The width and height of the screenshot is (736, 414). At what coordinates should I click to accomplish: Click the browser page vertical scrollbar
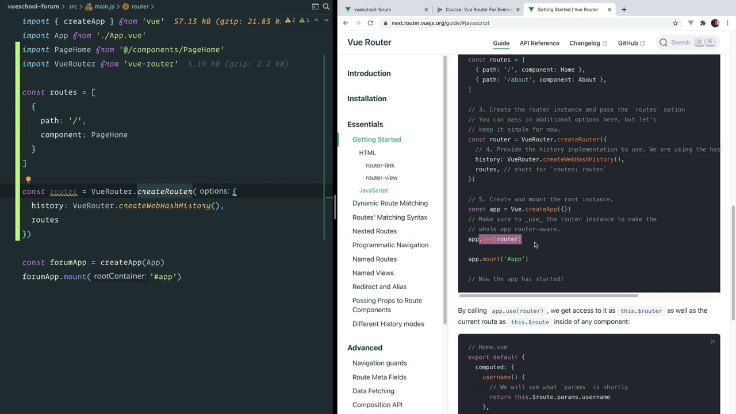coord(733,262)
